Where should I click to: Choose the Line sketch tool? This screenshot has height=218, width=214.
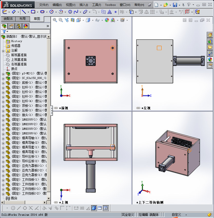click(x=24, y=12)
